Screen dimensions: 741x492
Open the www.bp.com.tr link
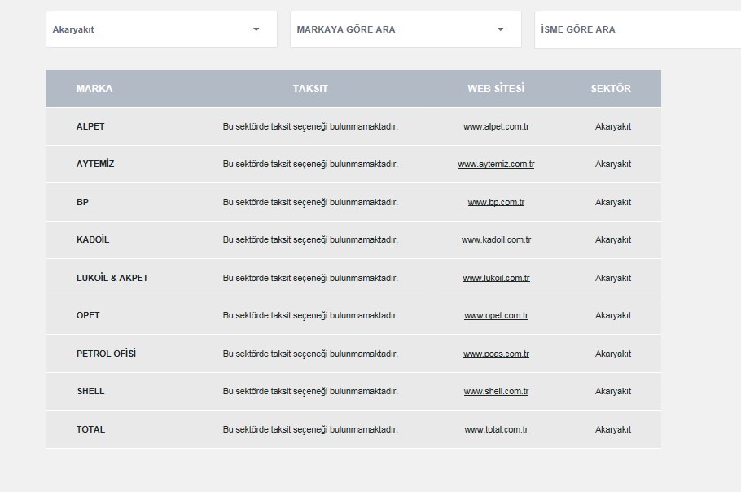[496, 202]
